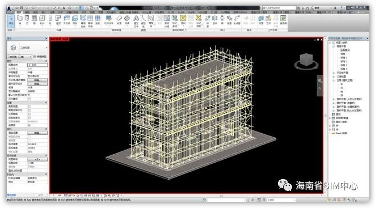Activate the Model Text tool

pos(136,20)
